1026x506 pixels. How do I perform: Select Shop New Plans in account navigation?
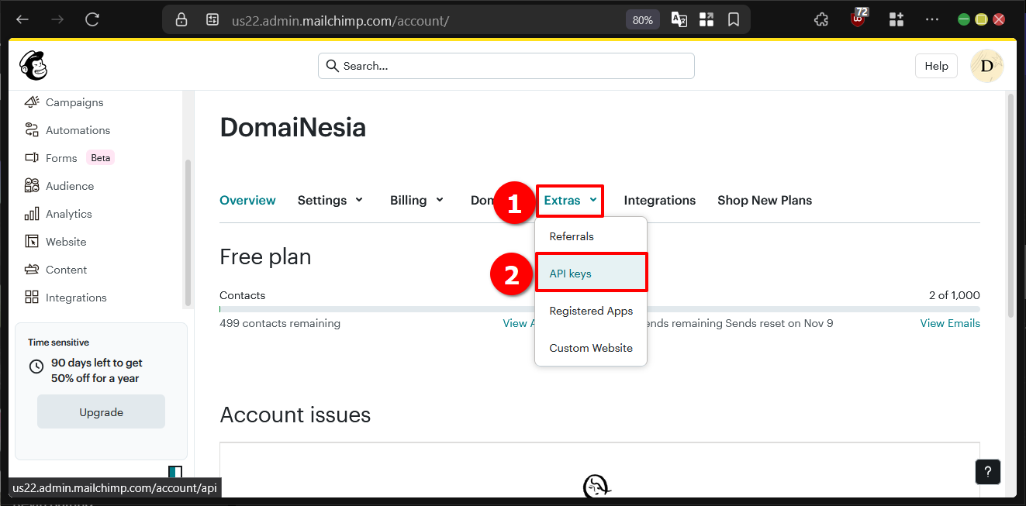(764, 200)
